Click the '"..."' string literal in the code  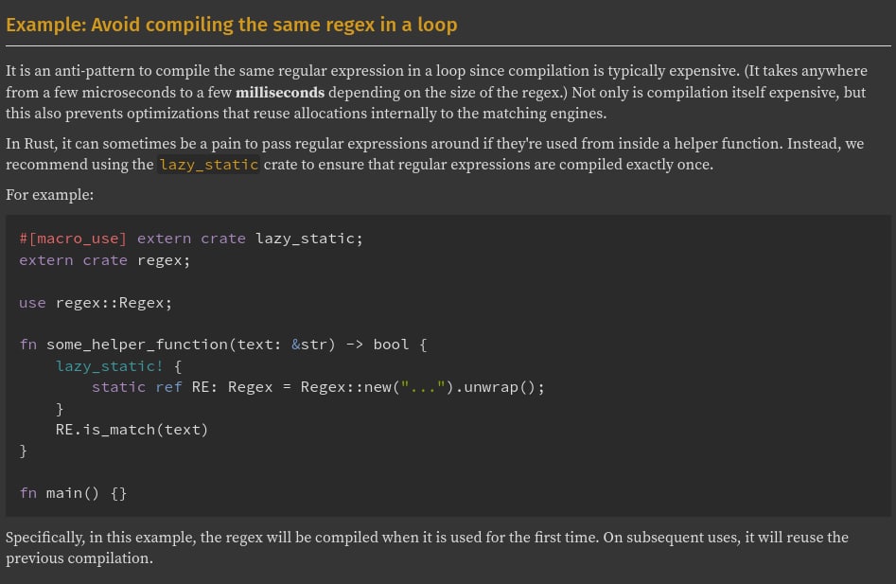[418, 387]
